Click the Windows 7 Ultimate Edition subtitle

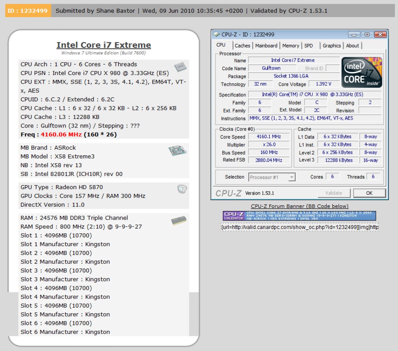pos(104,53)
